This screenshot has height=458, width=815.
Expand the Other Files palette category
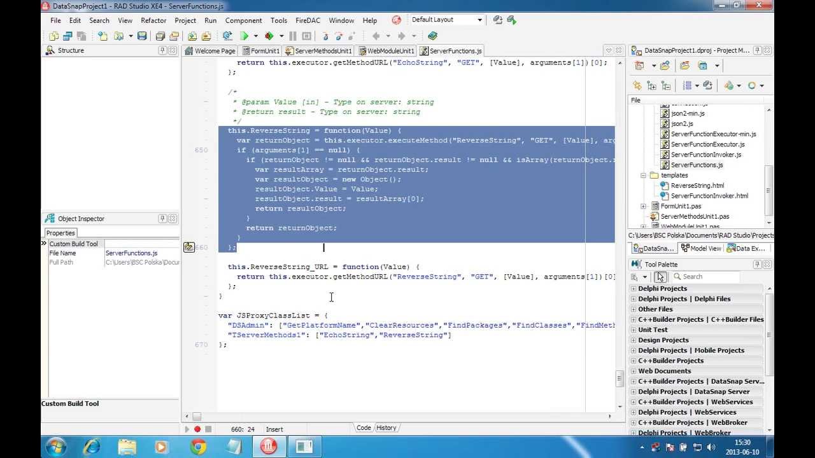tap(634, 309)
